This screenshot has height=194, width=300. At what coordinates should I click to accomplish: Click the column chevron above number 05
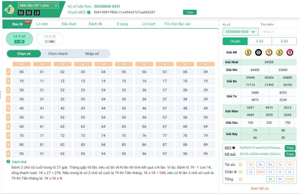(124, 64)
